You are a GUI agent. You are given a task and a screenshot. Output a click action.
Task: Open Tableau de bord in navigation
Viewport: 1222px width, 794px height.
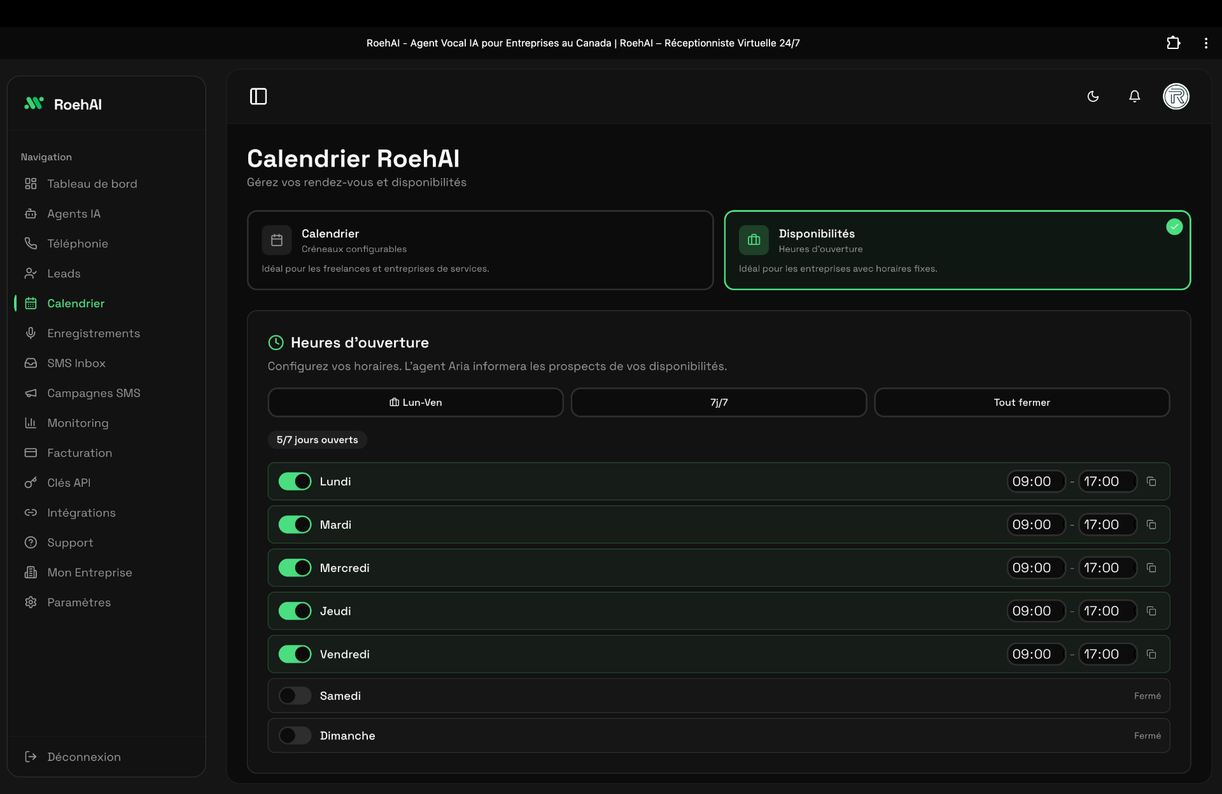click(106, 184)
